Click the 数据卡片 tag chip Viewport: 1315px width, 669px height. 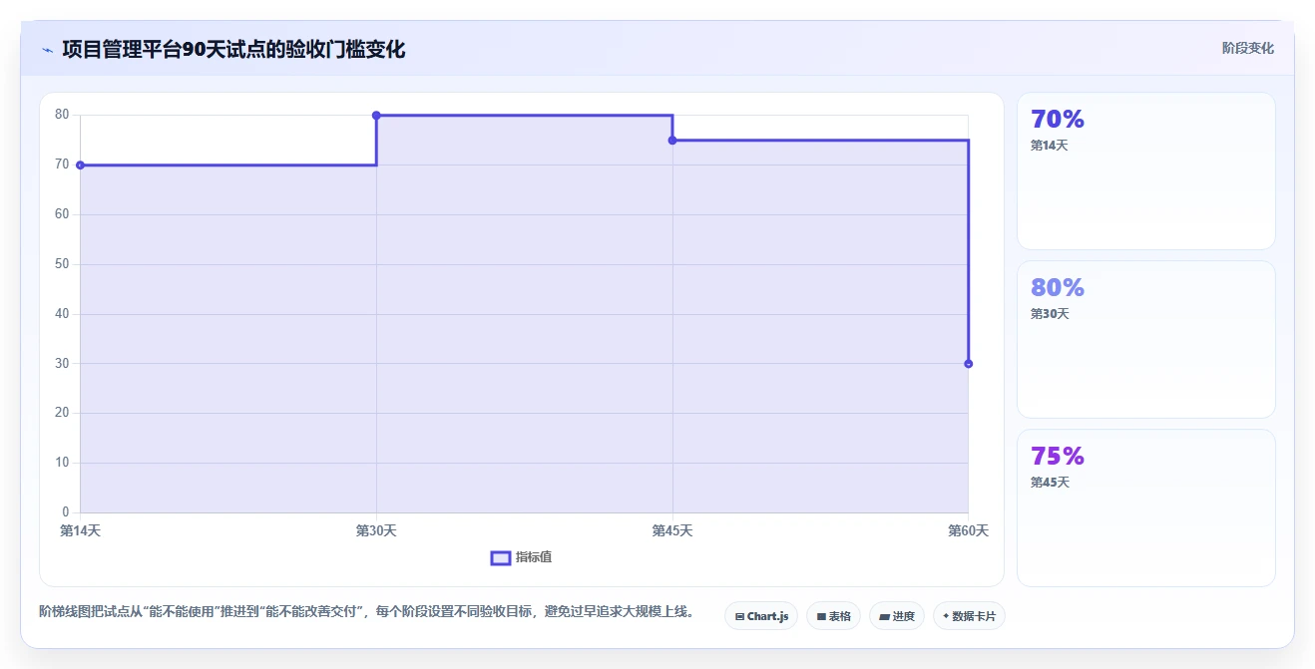[969, 616]
